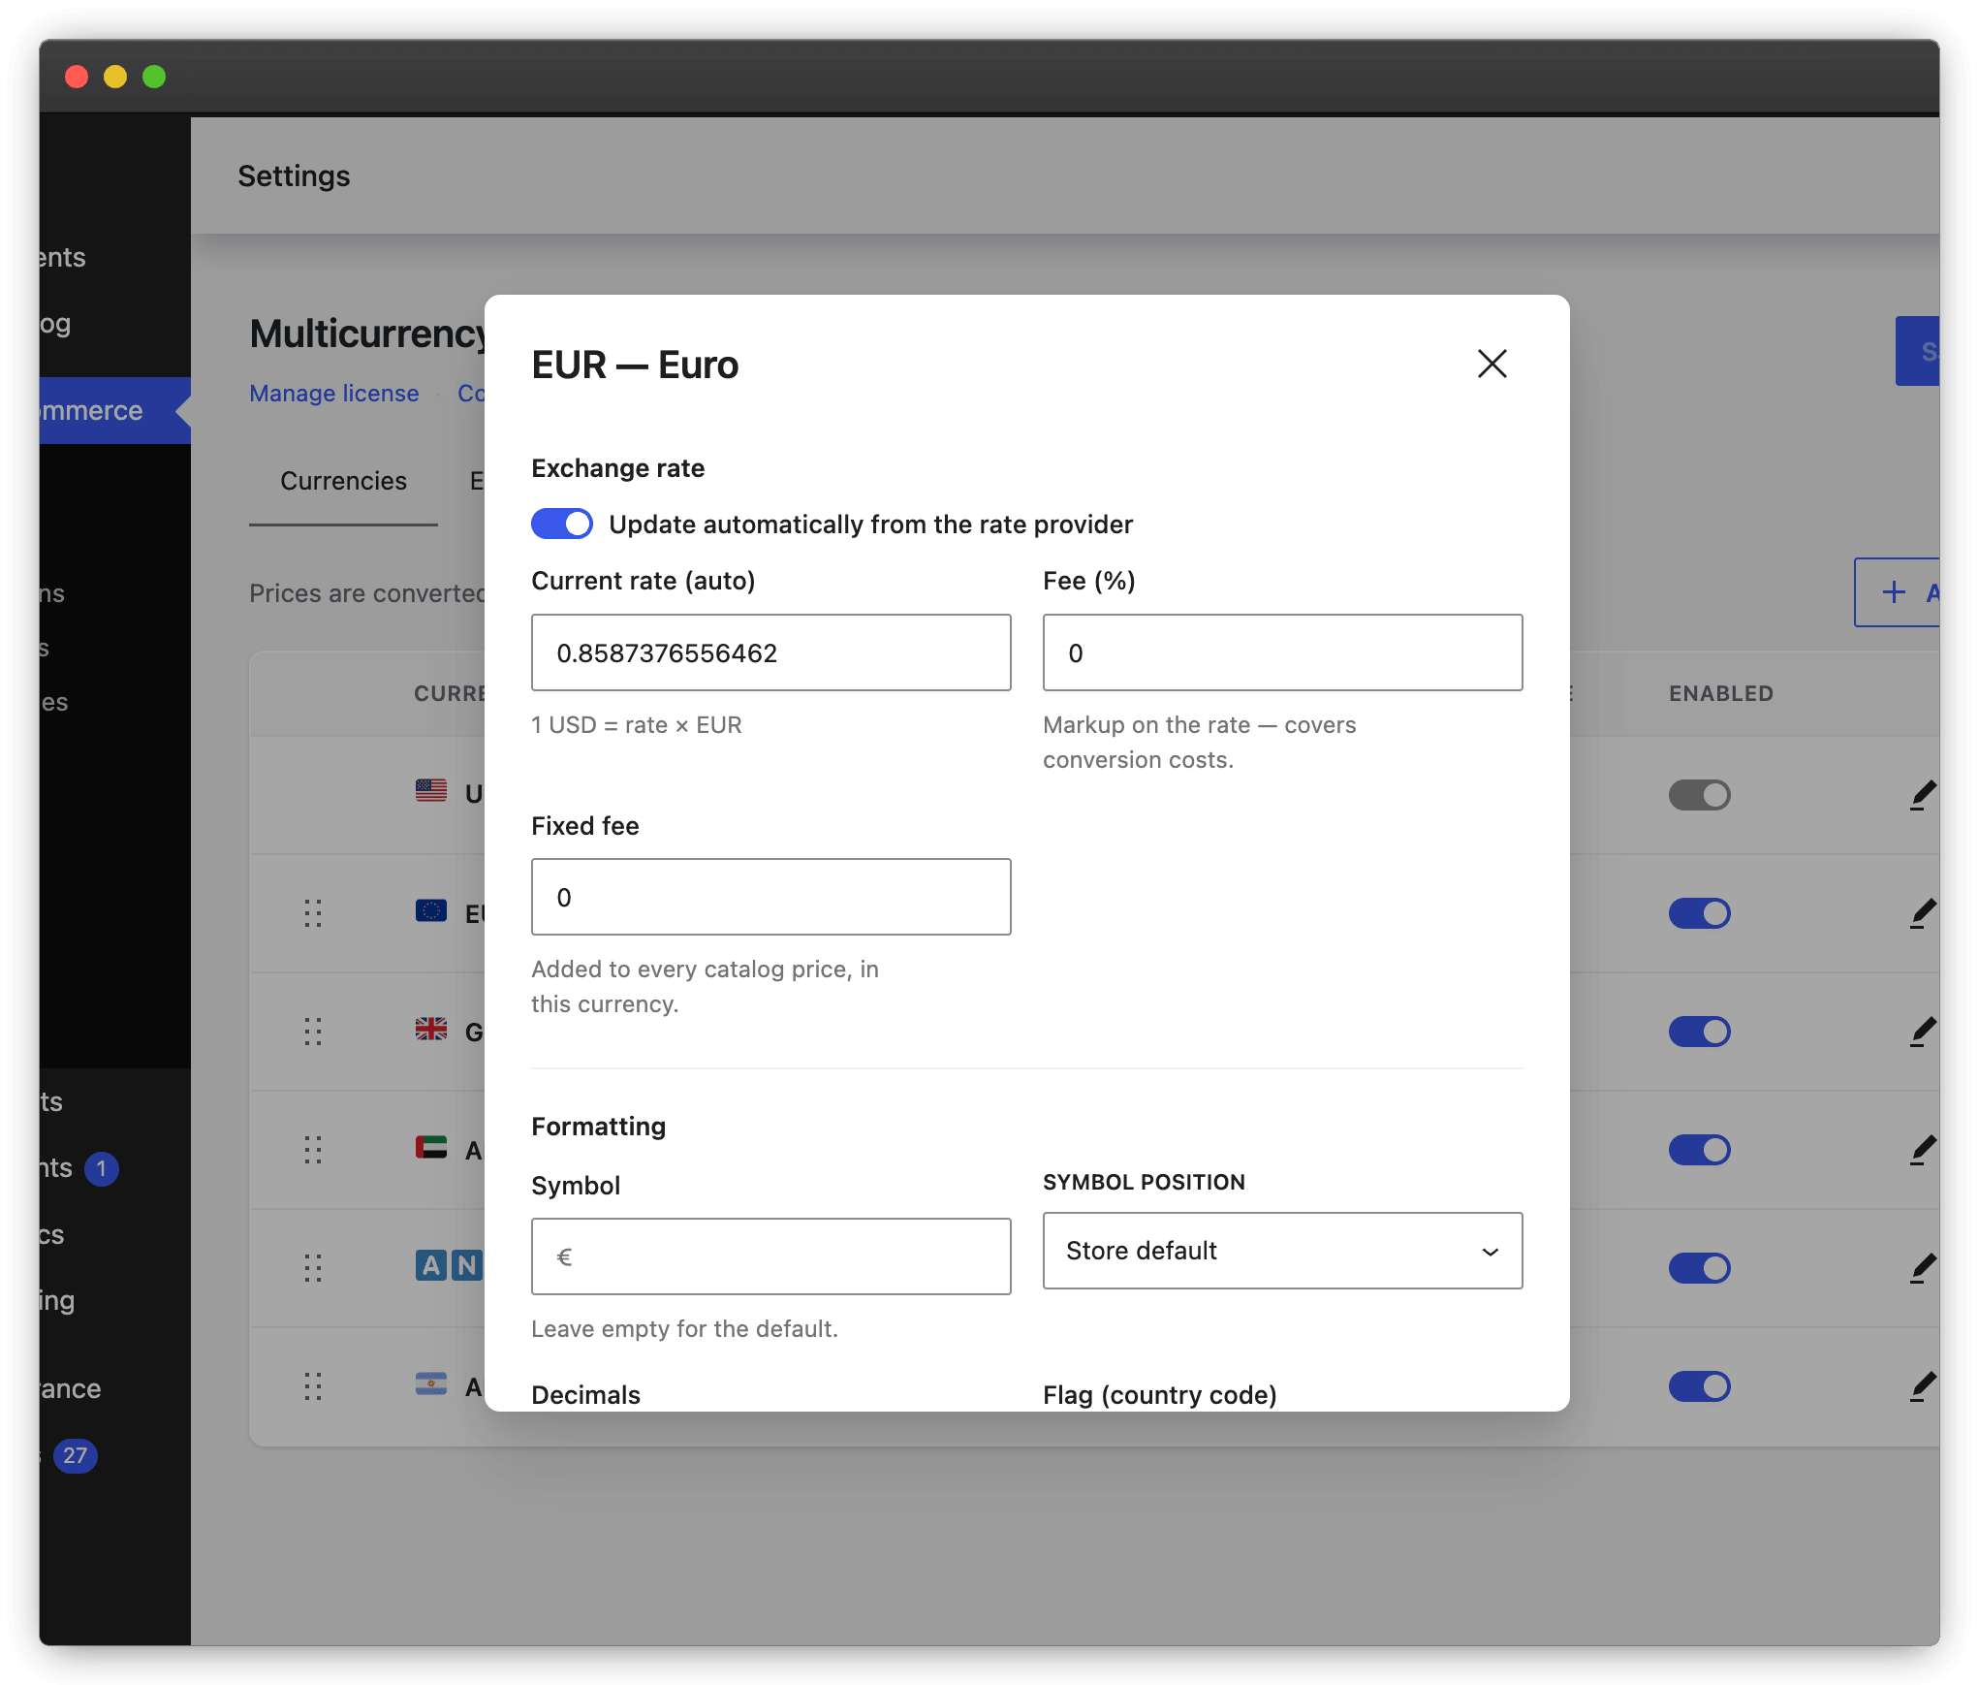This screenshot has height=1685, width=1979.
Task: Toggle automatic rate provider update off
Action: click(x=562, y=524)
